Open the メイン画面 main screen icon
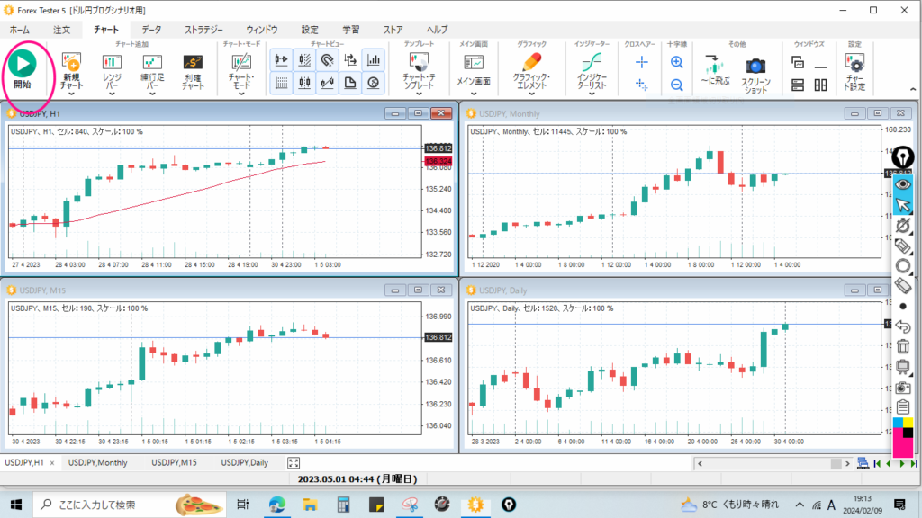 point(474,63)
